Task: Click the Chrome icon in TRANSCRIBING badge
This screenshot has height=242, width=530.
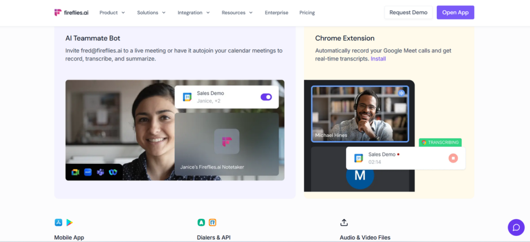Action: coord(424,142)
